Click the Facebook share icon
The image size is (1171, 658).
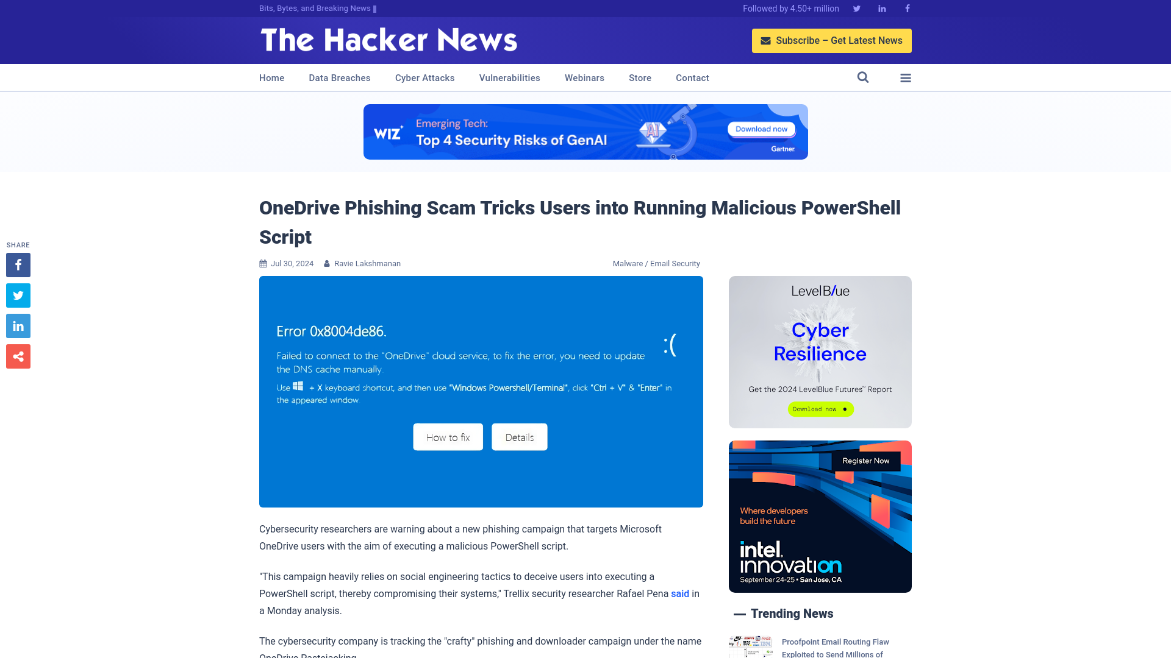pos(18,264)
